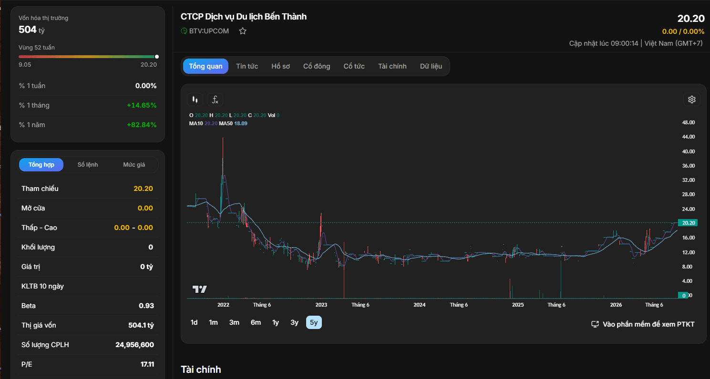Open the Dữ liệu tab
This screenshot has height=379, width=710.
click(x=431, y=66)
